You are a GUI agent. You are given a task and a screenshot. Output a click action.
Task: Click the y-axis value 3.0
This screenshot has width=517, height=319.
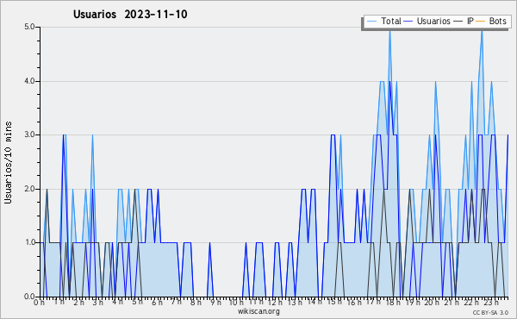point(29,134)
